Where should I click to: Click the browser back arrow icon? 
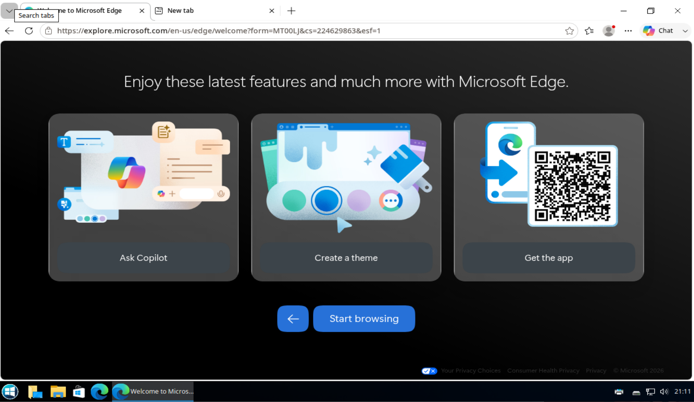pos(9,31)
